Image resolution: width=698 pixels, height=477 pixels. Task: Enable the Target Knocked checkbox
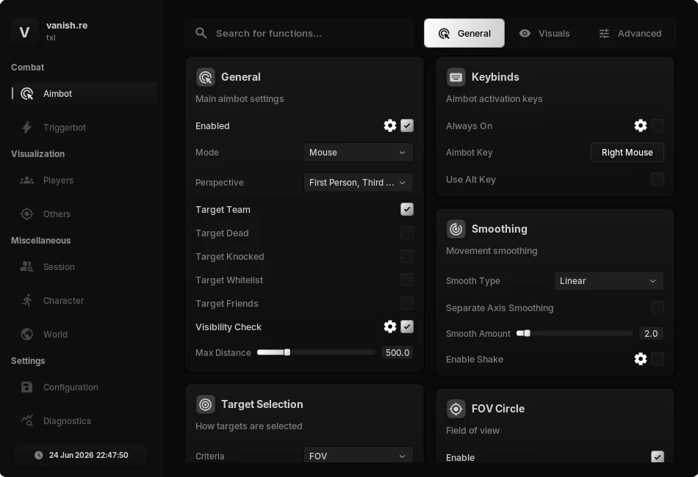point(407,256)
